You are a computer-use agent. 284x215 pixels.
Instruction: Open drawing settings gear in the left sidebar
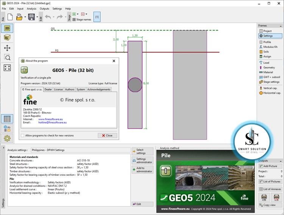7,138
